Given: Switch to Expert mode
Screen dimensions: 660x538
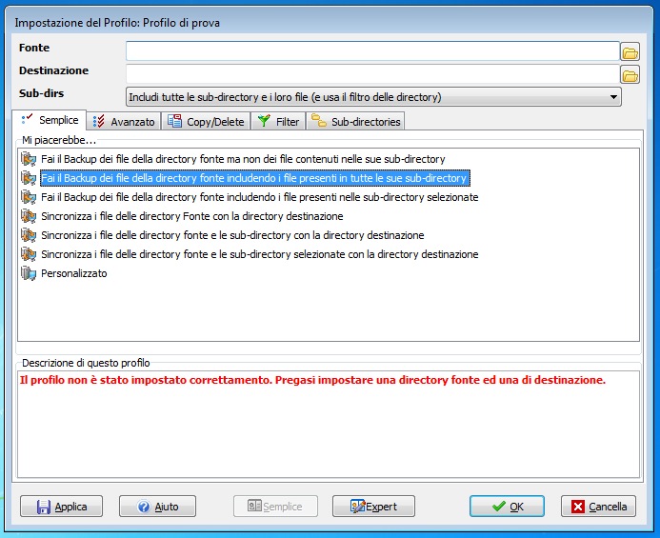Looking at the screenshot, I should 373,507.
